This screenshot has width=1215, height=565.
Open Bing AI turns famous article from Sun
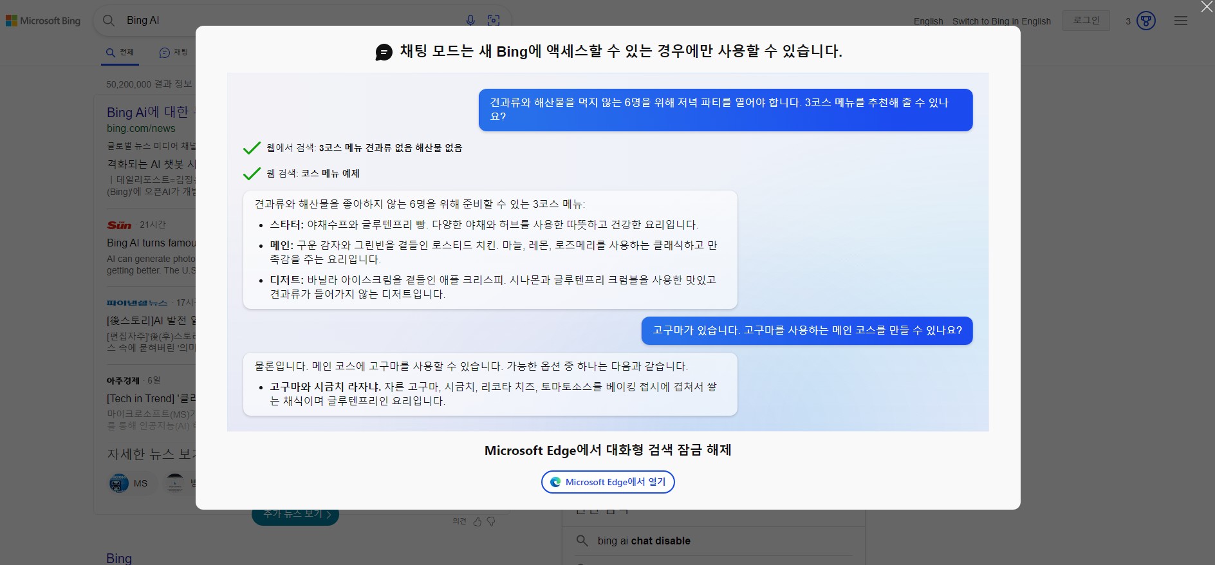151,243
